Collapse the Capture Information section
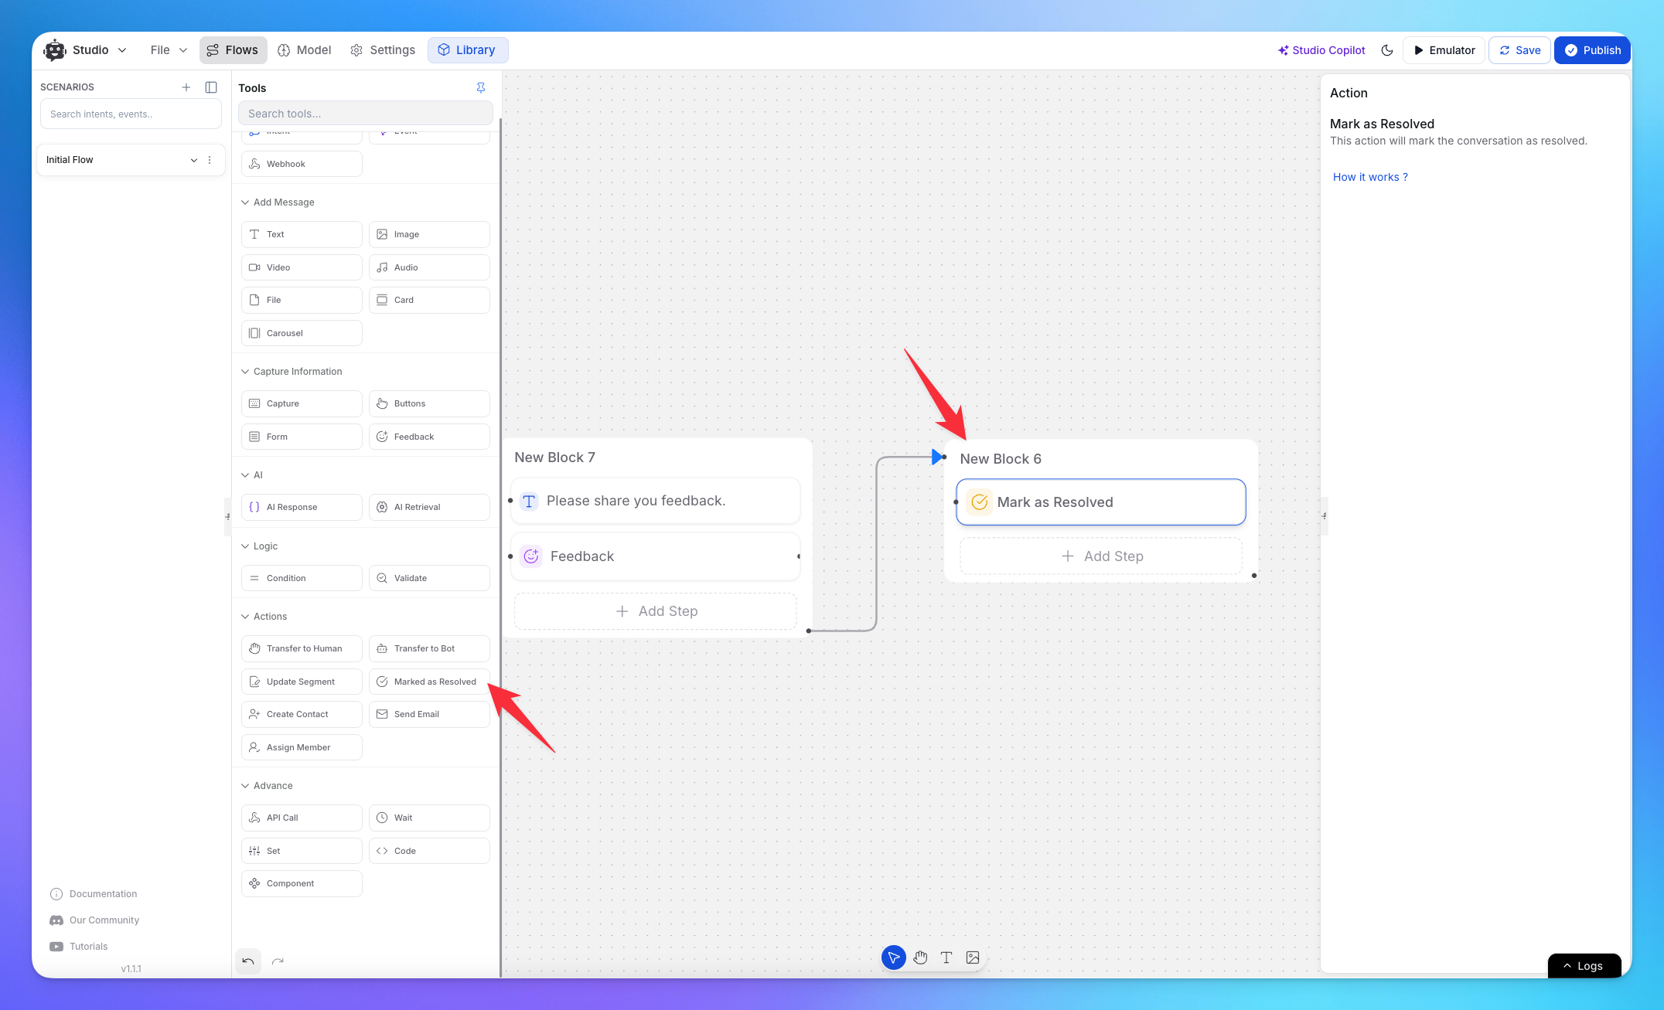 point(245,372)
